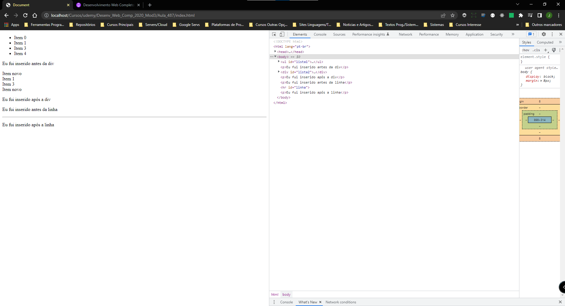Open DevTools customize three-dot menu
Screen dimensions: 565x306
pos(552,34)
